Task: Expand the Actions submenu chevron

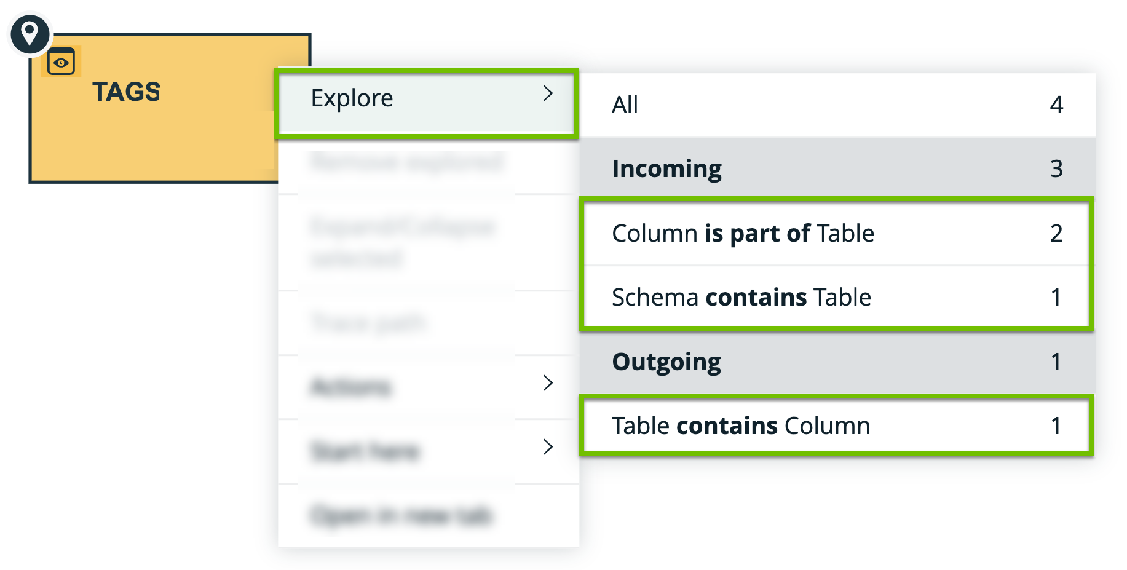Action: 548,383
